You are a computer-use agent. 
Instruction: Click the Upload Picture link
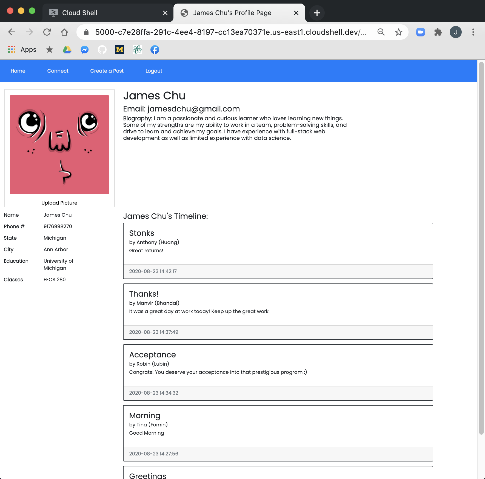tap(59, 203)
